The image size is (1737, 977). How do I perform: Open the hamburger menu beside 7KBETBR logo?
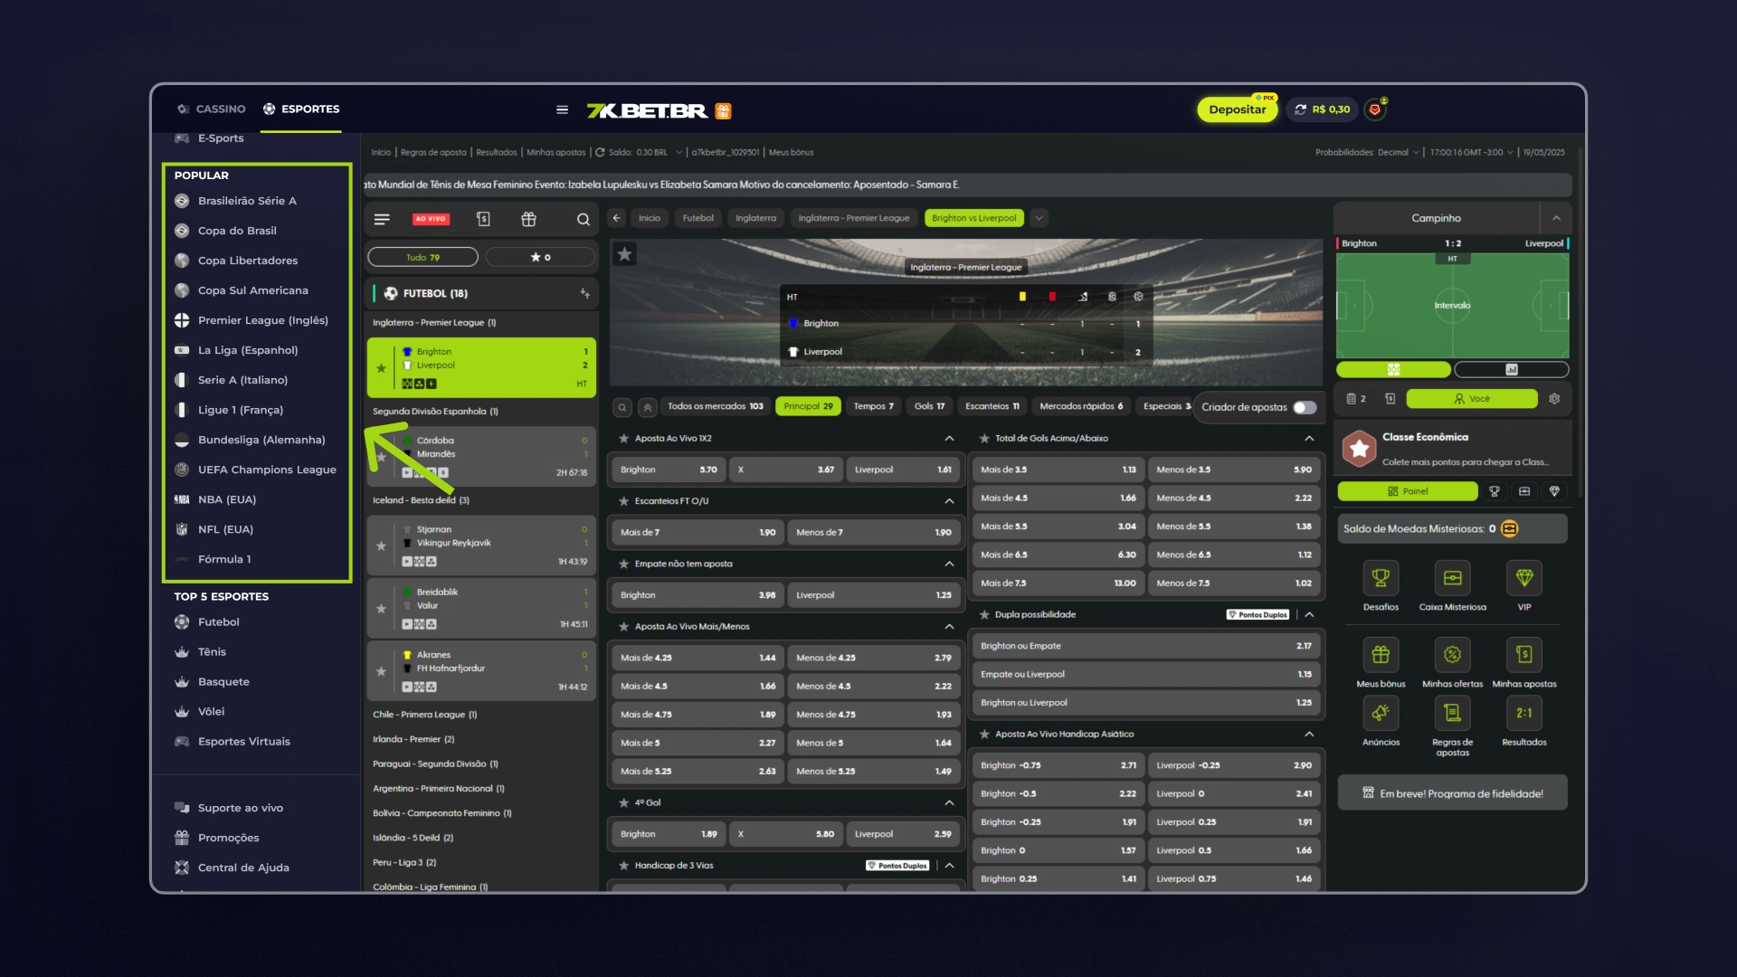pyautogui.click(x=562, y=110)
